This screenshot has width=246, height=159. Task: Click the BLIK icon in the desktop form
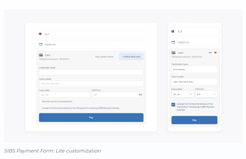(x=40, y=34)
